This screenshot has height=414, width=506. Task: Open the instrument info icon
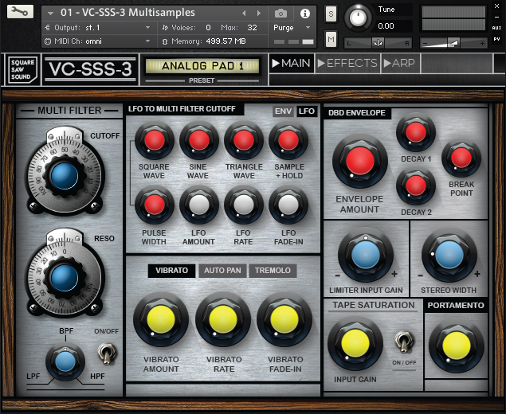305,14
